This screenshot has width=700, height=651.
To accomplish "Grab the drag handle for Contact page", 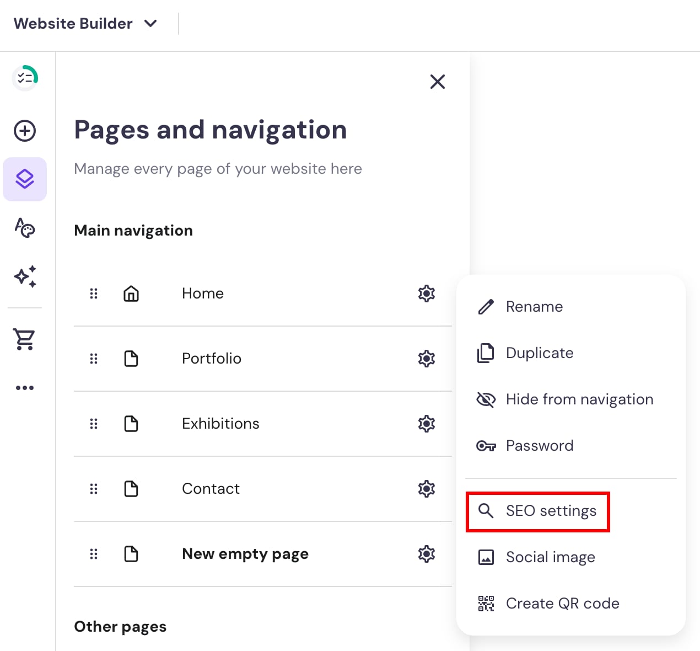I will 94,489.
